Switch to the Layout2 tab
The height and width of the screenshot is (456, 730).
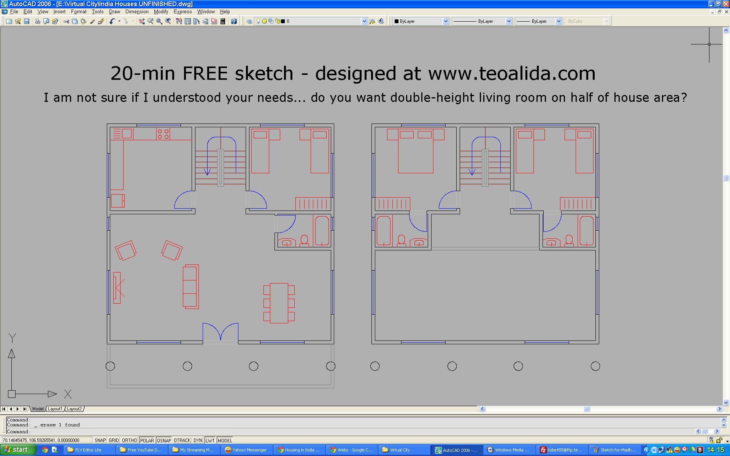[74, 409]
